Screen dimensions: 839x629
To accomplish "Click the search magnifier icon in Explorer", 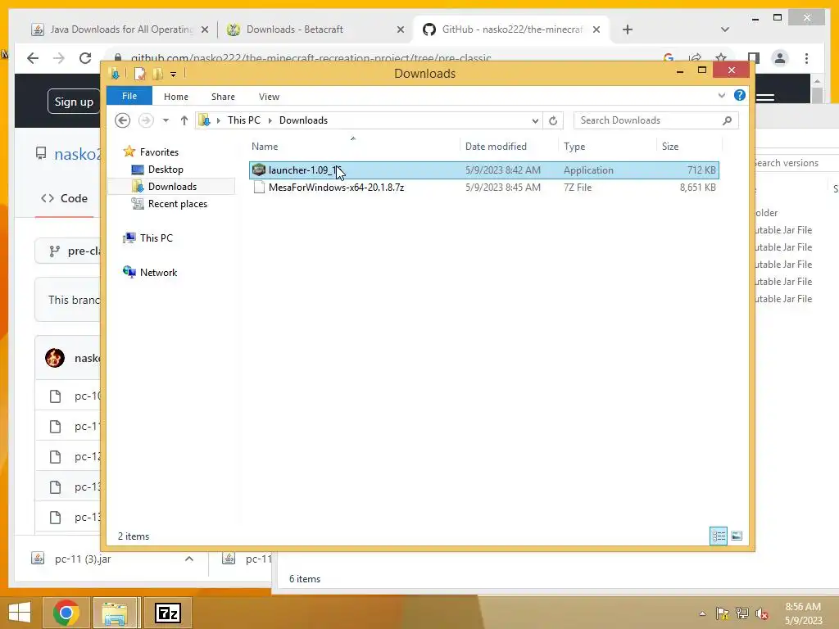I will 727,120.
